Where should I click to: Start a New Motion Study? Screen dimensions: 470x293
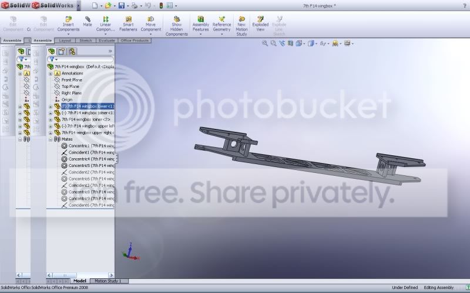click(241, 26)
